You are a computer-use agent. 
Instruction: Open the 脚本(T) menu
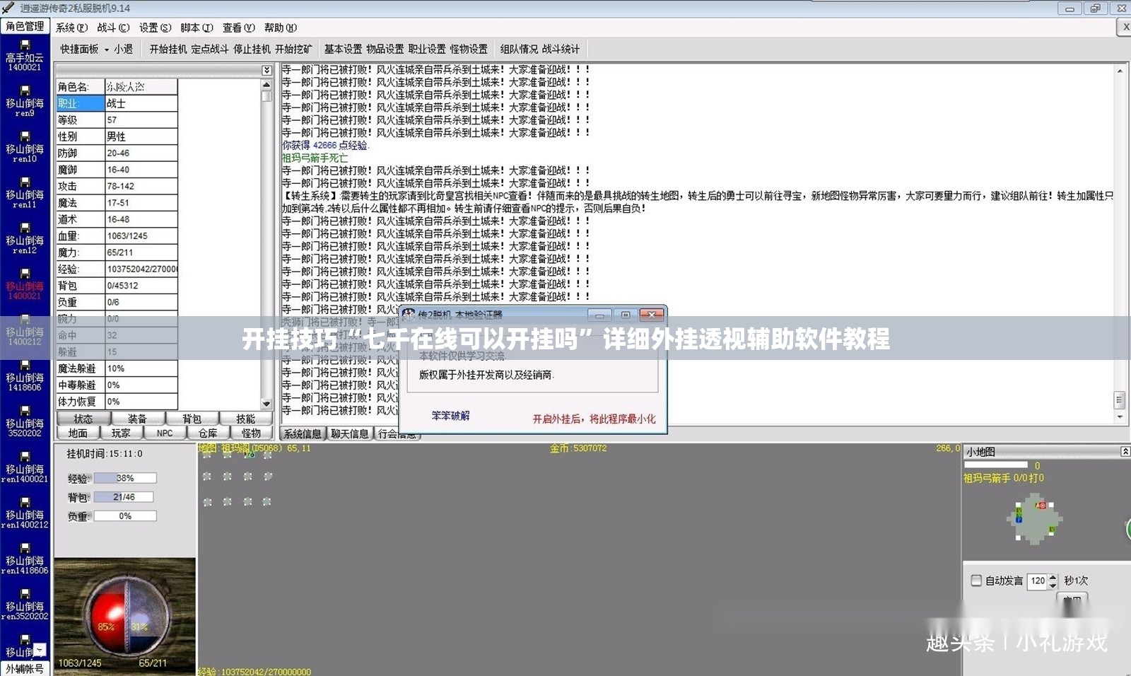(x=197, y=28)
